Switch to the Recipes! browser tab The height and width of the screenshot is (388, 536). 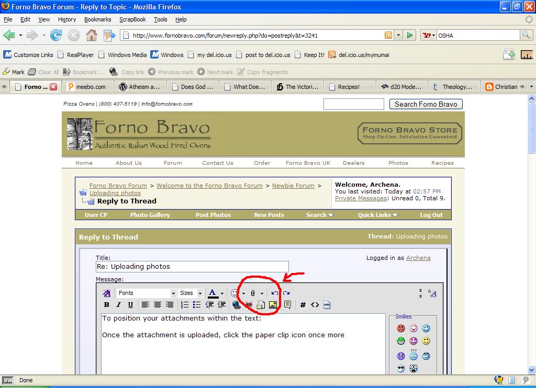[348, 87]
